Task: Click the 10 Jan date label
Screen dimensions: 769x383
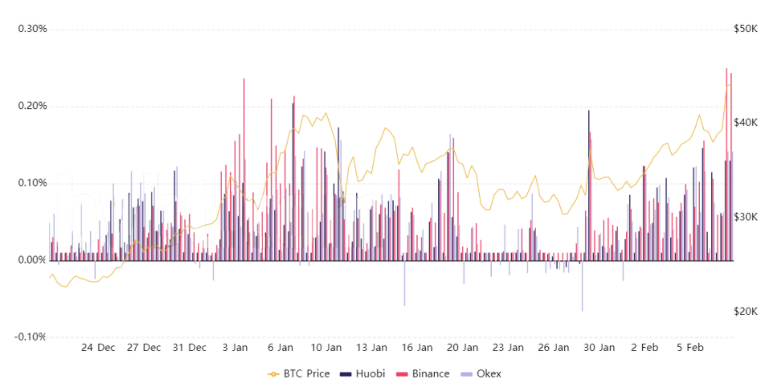Action: pos(326,348)
